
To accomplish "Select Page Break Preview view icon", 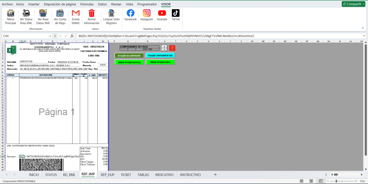I will click(x=320, y=181).
